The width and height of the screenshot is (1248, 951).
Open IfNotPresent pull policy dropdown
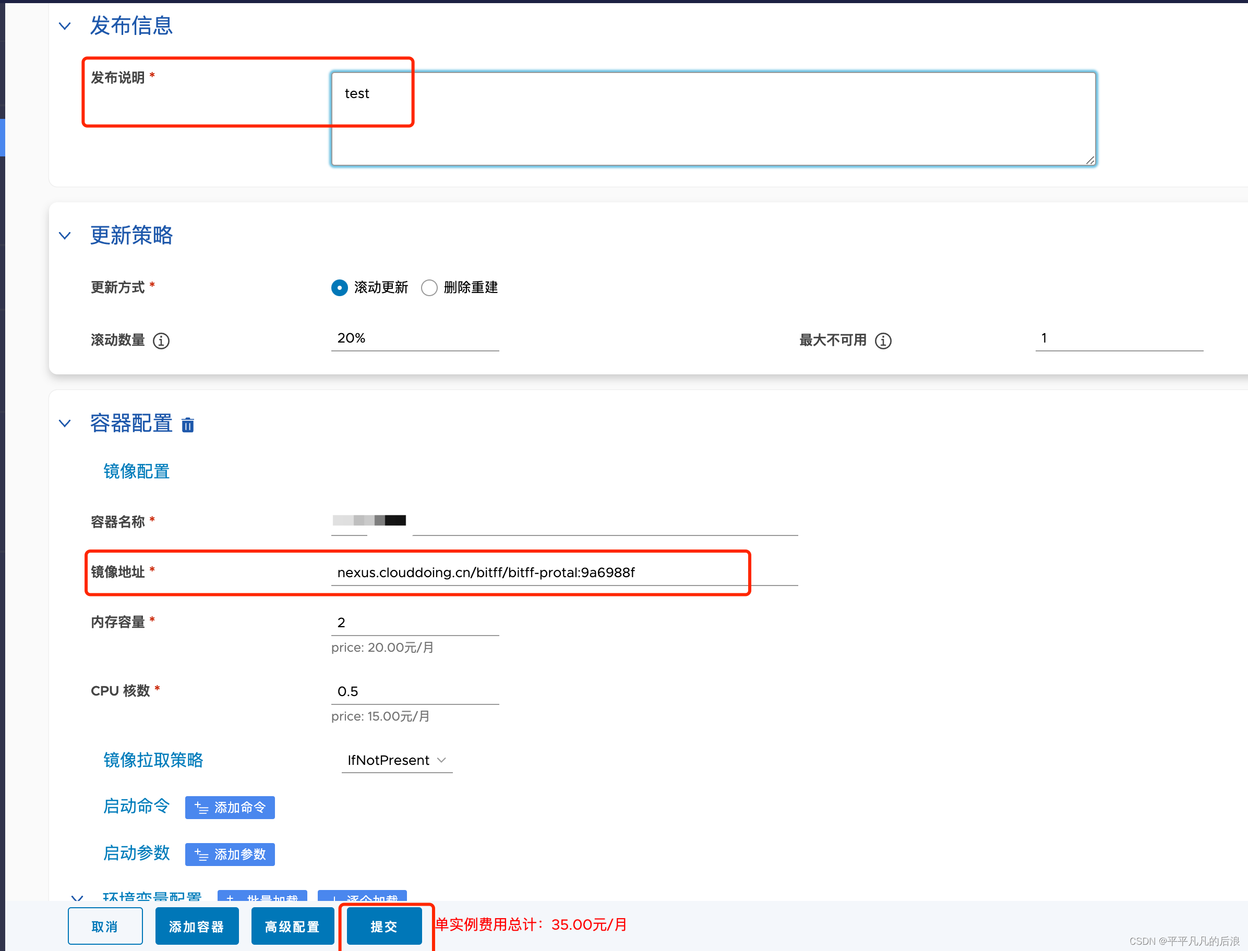[x=397, y=760]
